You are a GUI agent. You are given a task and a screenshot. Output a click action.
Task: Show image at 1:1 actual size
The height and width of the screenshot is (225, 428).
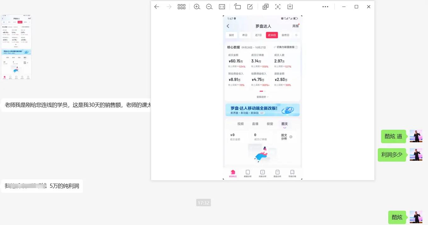click(x=222, y=7)
